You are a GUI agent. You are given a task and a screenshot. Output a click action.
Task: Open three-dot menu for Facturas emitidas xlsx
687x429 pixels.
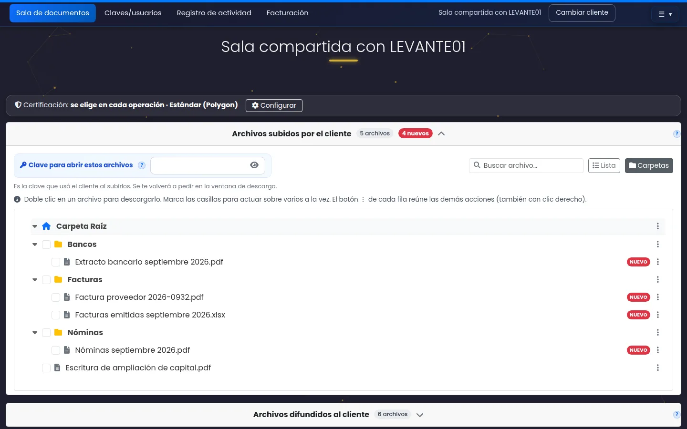[658, 315]
